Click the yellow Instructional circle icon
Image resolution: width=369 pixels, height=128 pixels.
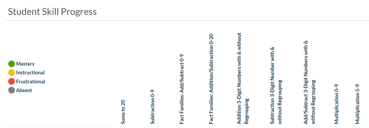(12, 73)
